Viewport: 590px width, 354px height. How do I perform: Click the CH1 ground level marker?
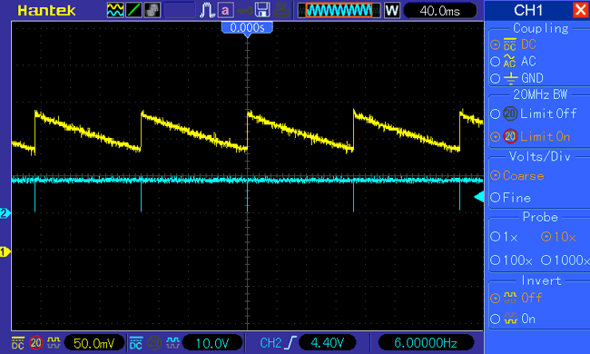click(5, 251)
